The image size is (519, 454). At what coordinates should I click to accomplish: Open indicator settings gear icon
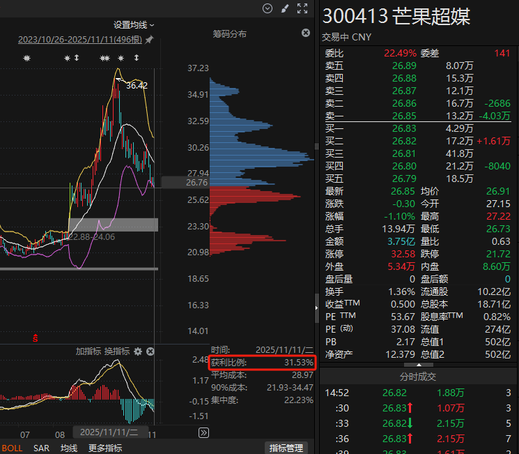138,351
